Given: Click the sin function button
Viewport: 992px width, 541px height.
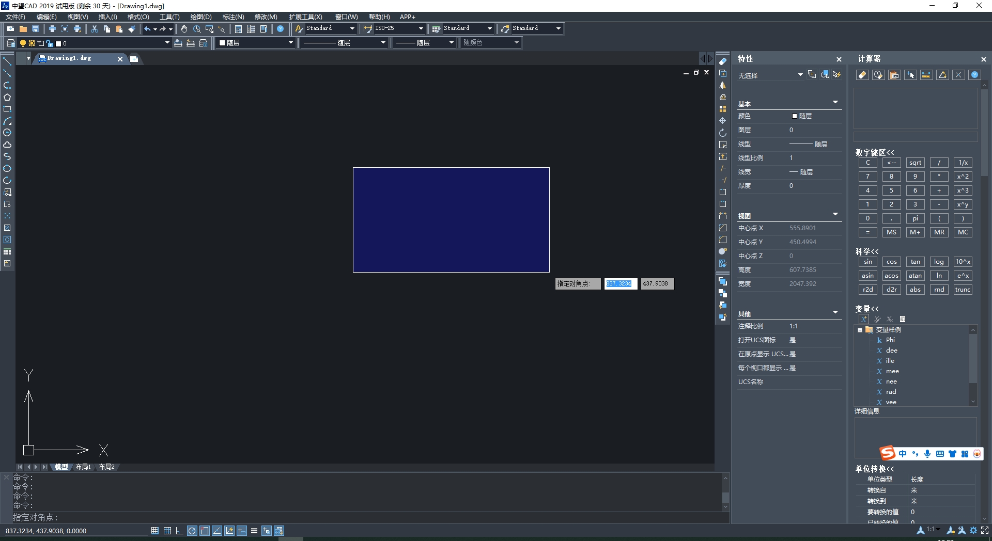Looking at the screenshot, I should (867, 262).
